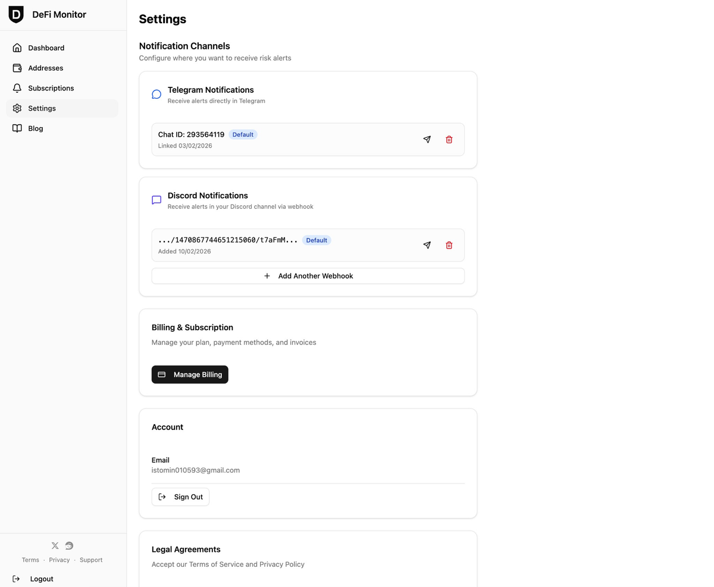
Task: Click the Telegram speech-bubble icon
Action: click(x=156, y=94)
